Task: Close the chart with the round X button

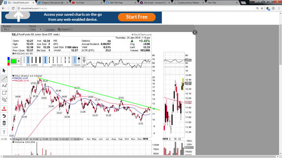Action: click(195, 32)
